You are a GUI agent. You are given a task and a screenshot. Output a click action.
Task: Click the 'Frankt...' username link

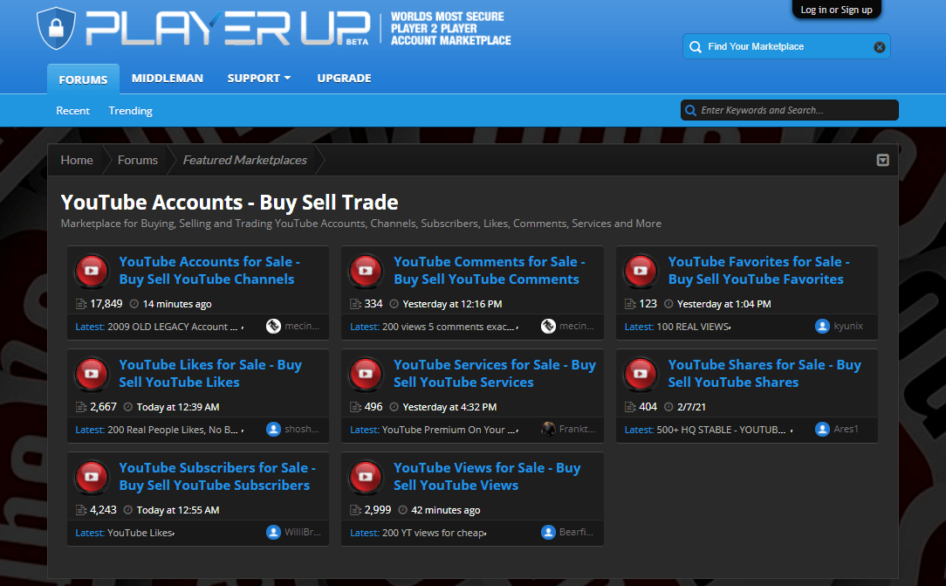[577, 429]
